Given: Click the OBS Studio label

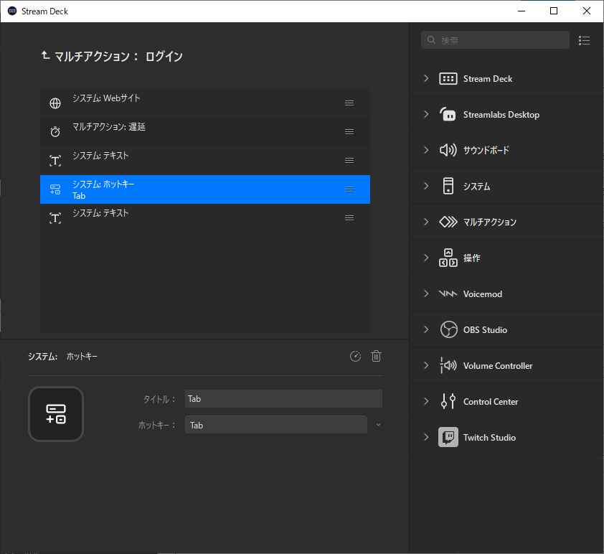Looking at the screenshot, I should 485,330.
